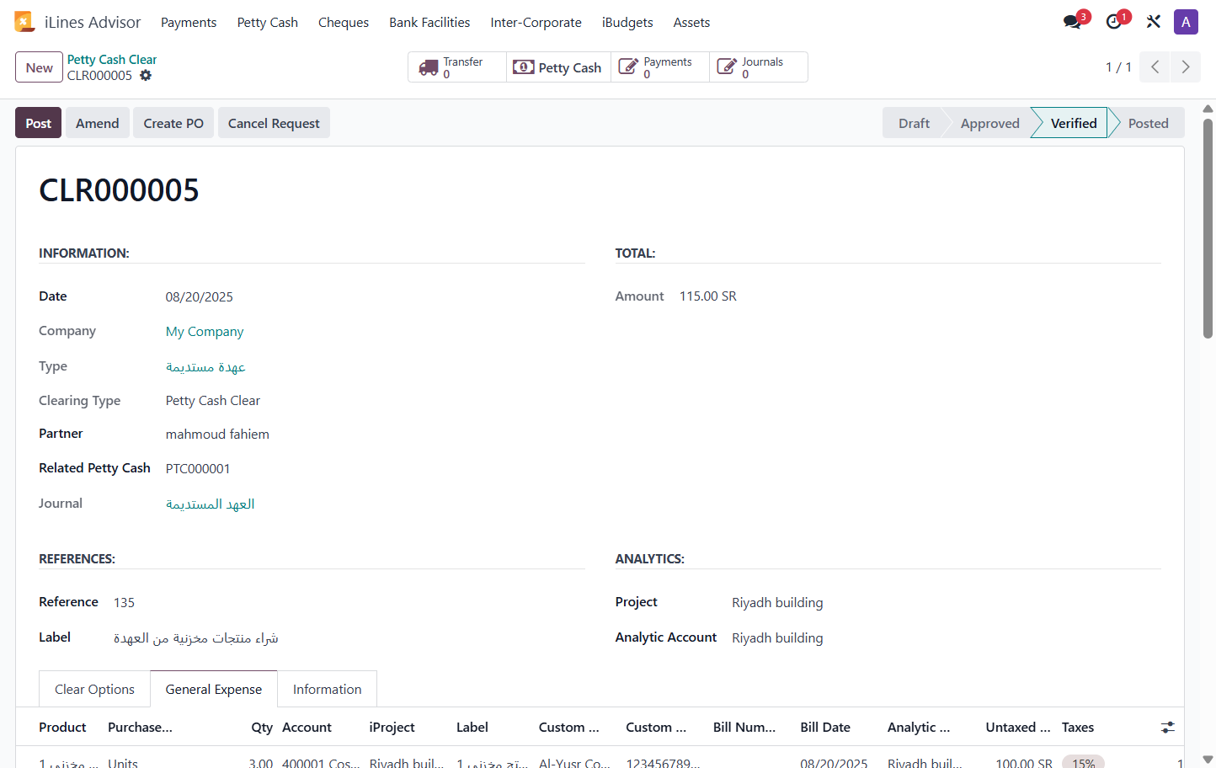Open the العهد المستديمة journal link
The image size is (1216, 768).
(211, 504)
